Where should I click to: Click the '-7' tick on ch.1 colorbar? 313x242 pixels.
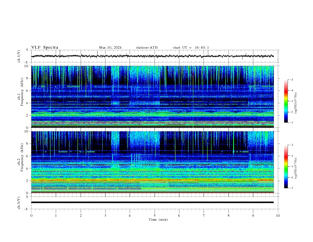pos(291,123)
